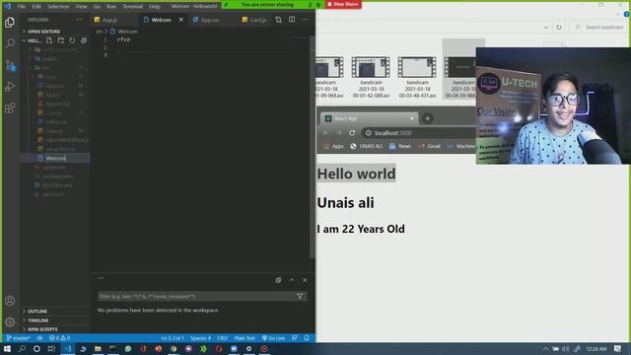Viewport: 631px width, 355px height.
Task: Close the bottom problems panel
Action: click(x=305, y=280)
